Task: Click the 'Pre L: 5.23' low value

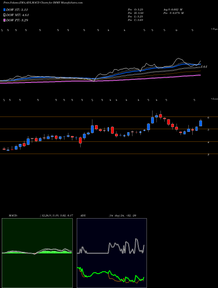Action: [136, 17]
